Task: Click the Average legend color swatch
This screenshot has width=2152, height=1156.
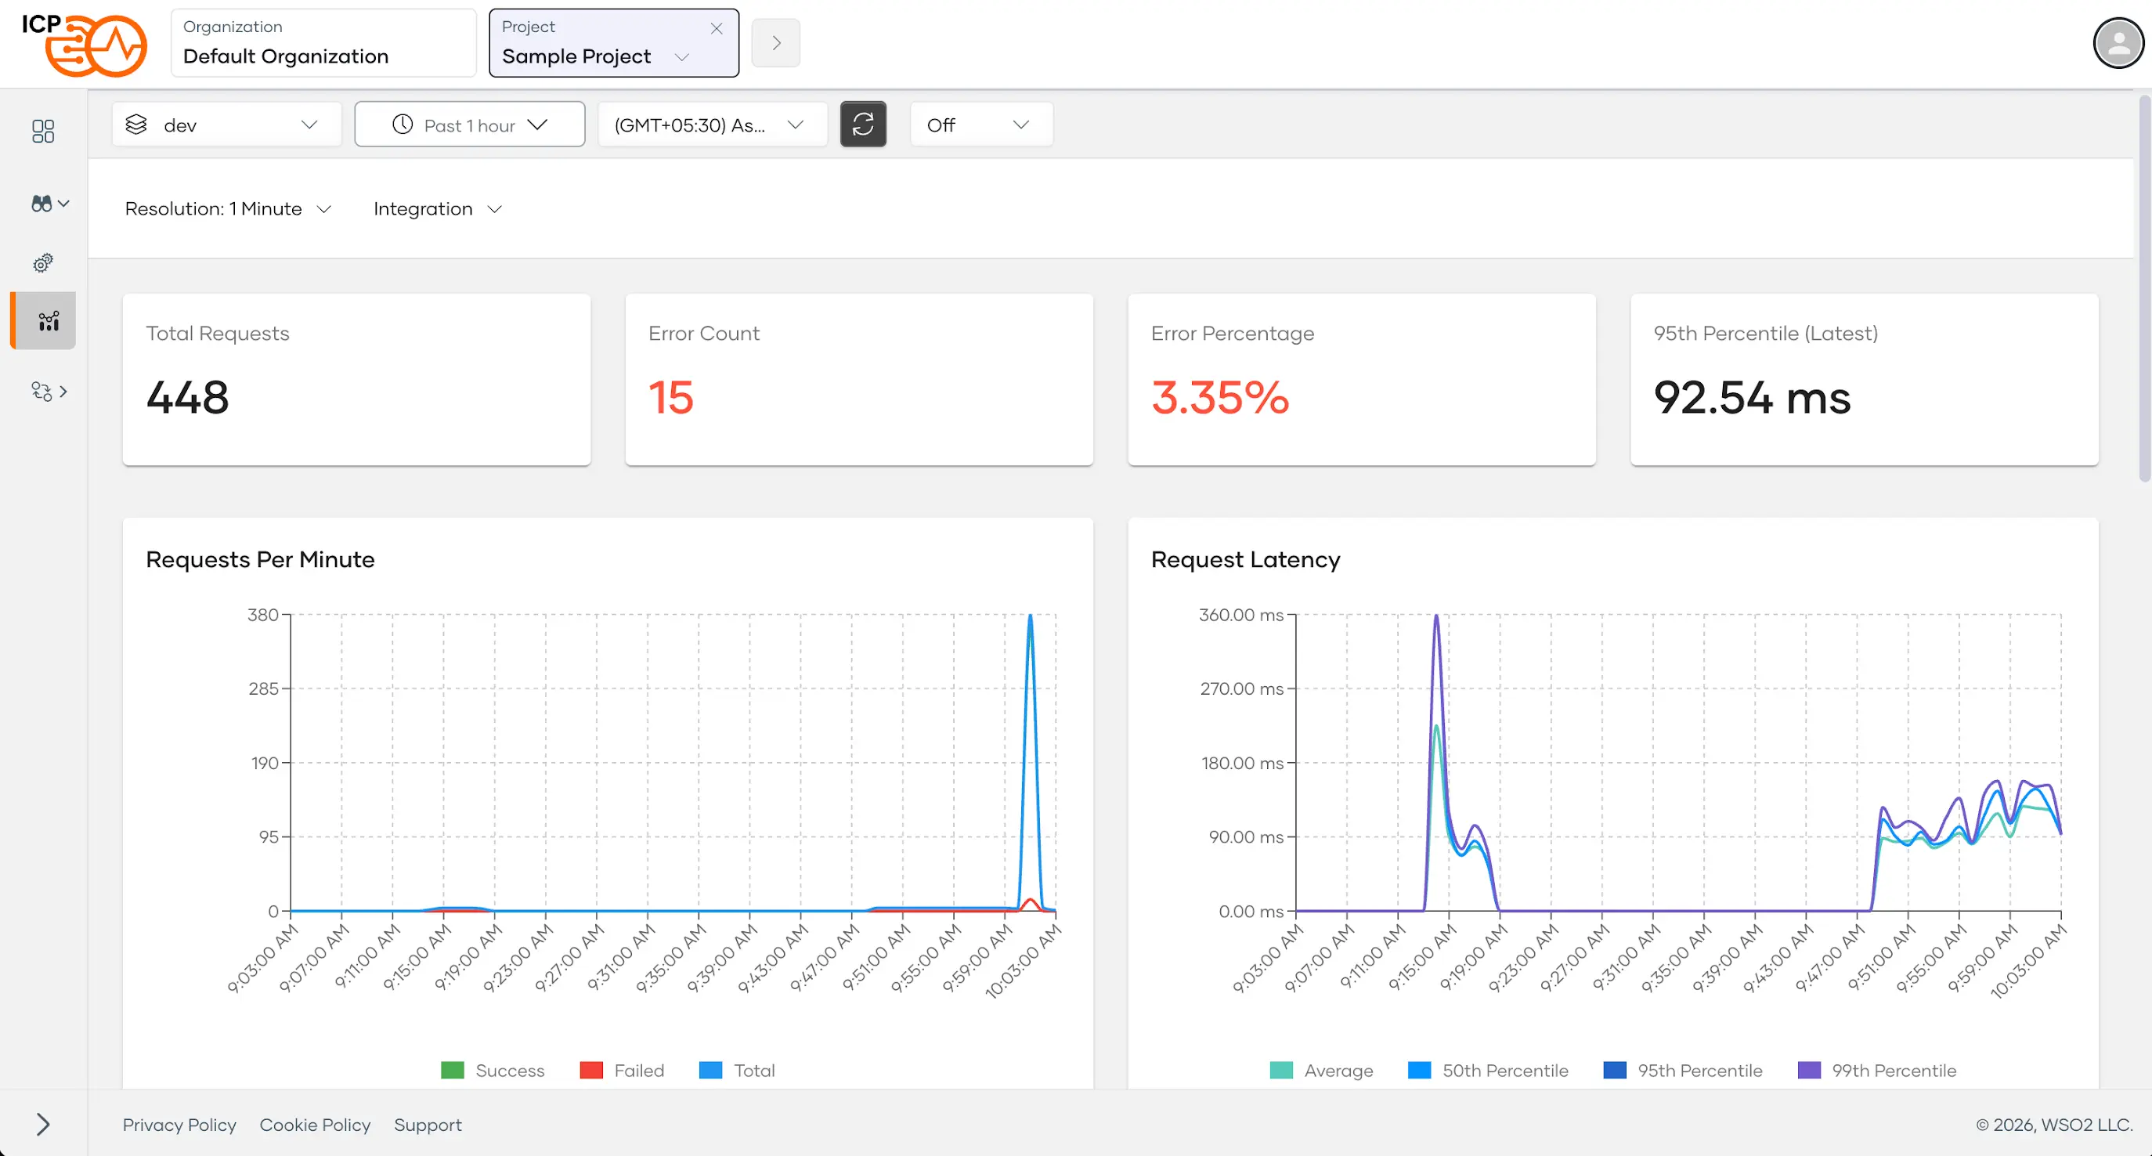Action: point(1280,1070)
